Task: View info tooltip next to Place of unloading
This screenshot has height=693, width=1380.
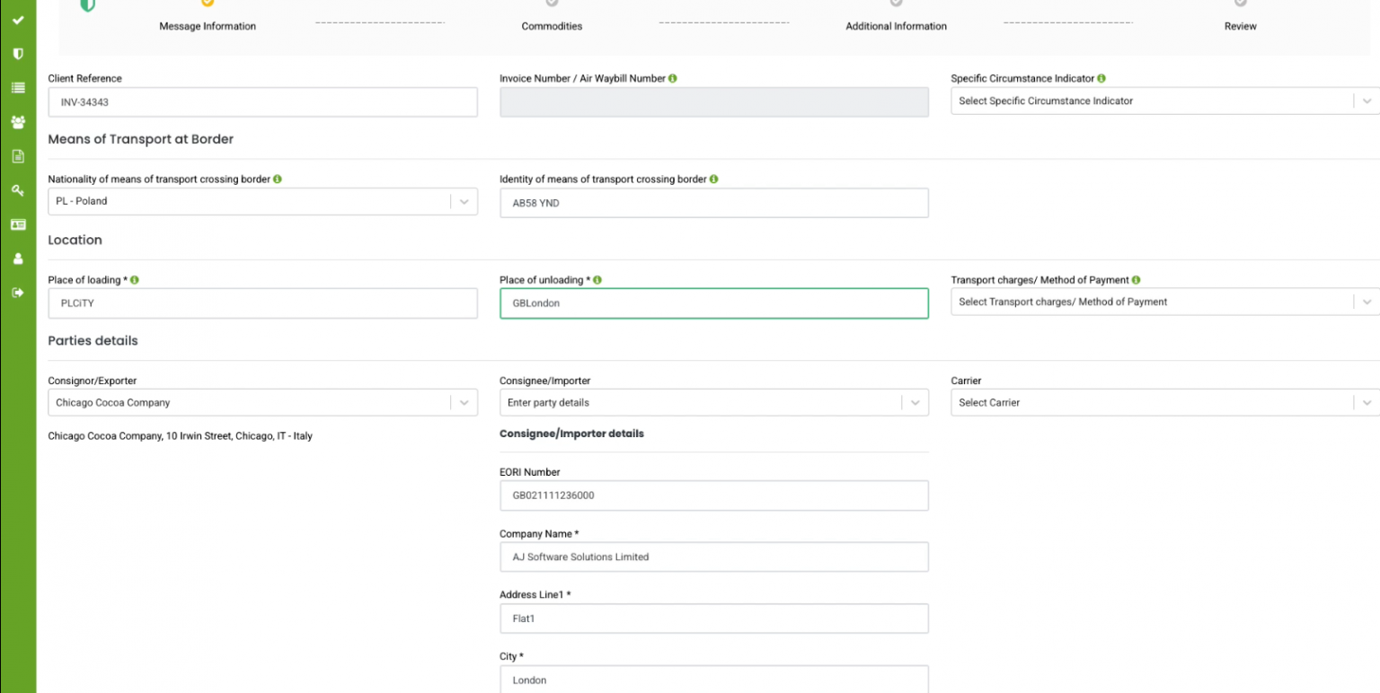Action: [597, 279]
